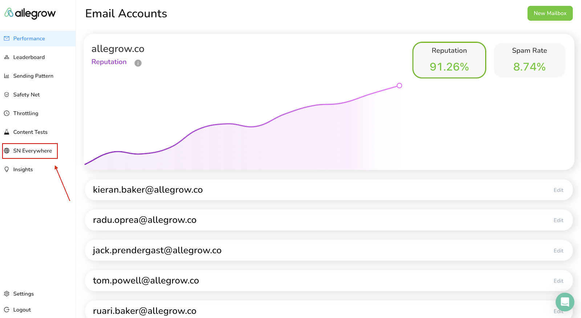Open the chat support bubble
The image size is (581, 318).
pos(565,302)
